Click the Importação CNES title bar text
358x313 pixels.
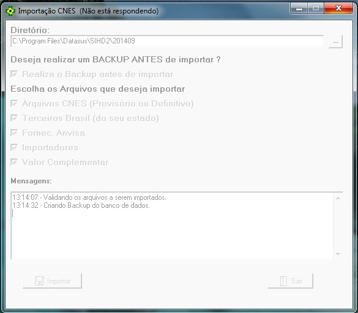point(88,11)
